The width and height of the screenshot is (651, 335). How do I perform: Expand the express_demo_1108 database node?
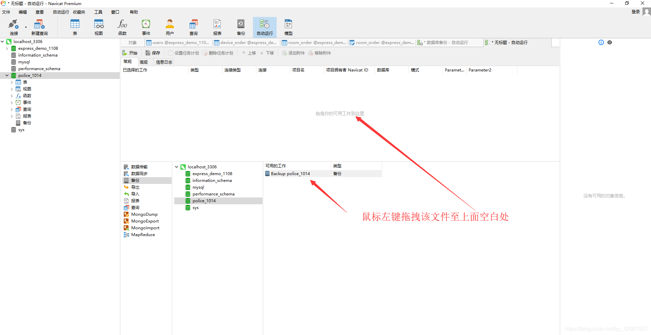point(7,48)
